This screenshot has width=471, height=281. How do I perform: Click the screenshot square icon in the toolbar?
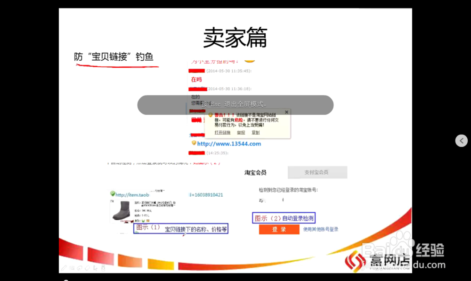click(71, 268)
